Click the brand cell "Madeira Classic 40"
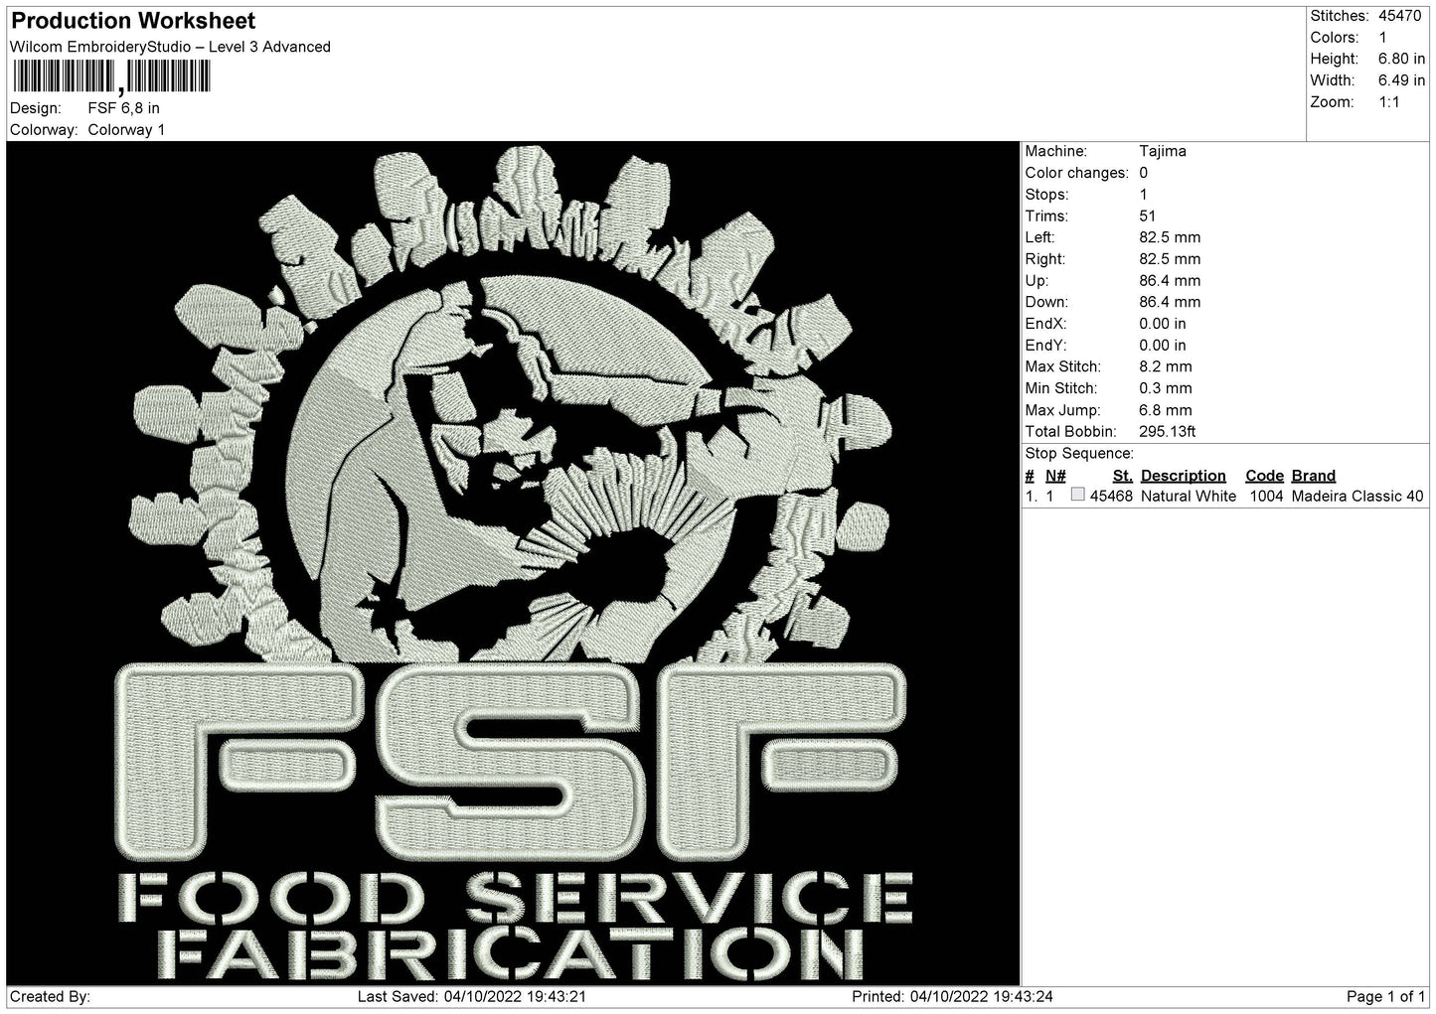The height and width of the screenshot is (1014, 1436). click(1357, 496)
